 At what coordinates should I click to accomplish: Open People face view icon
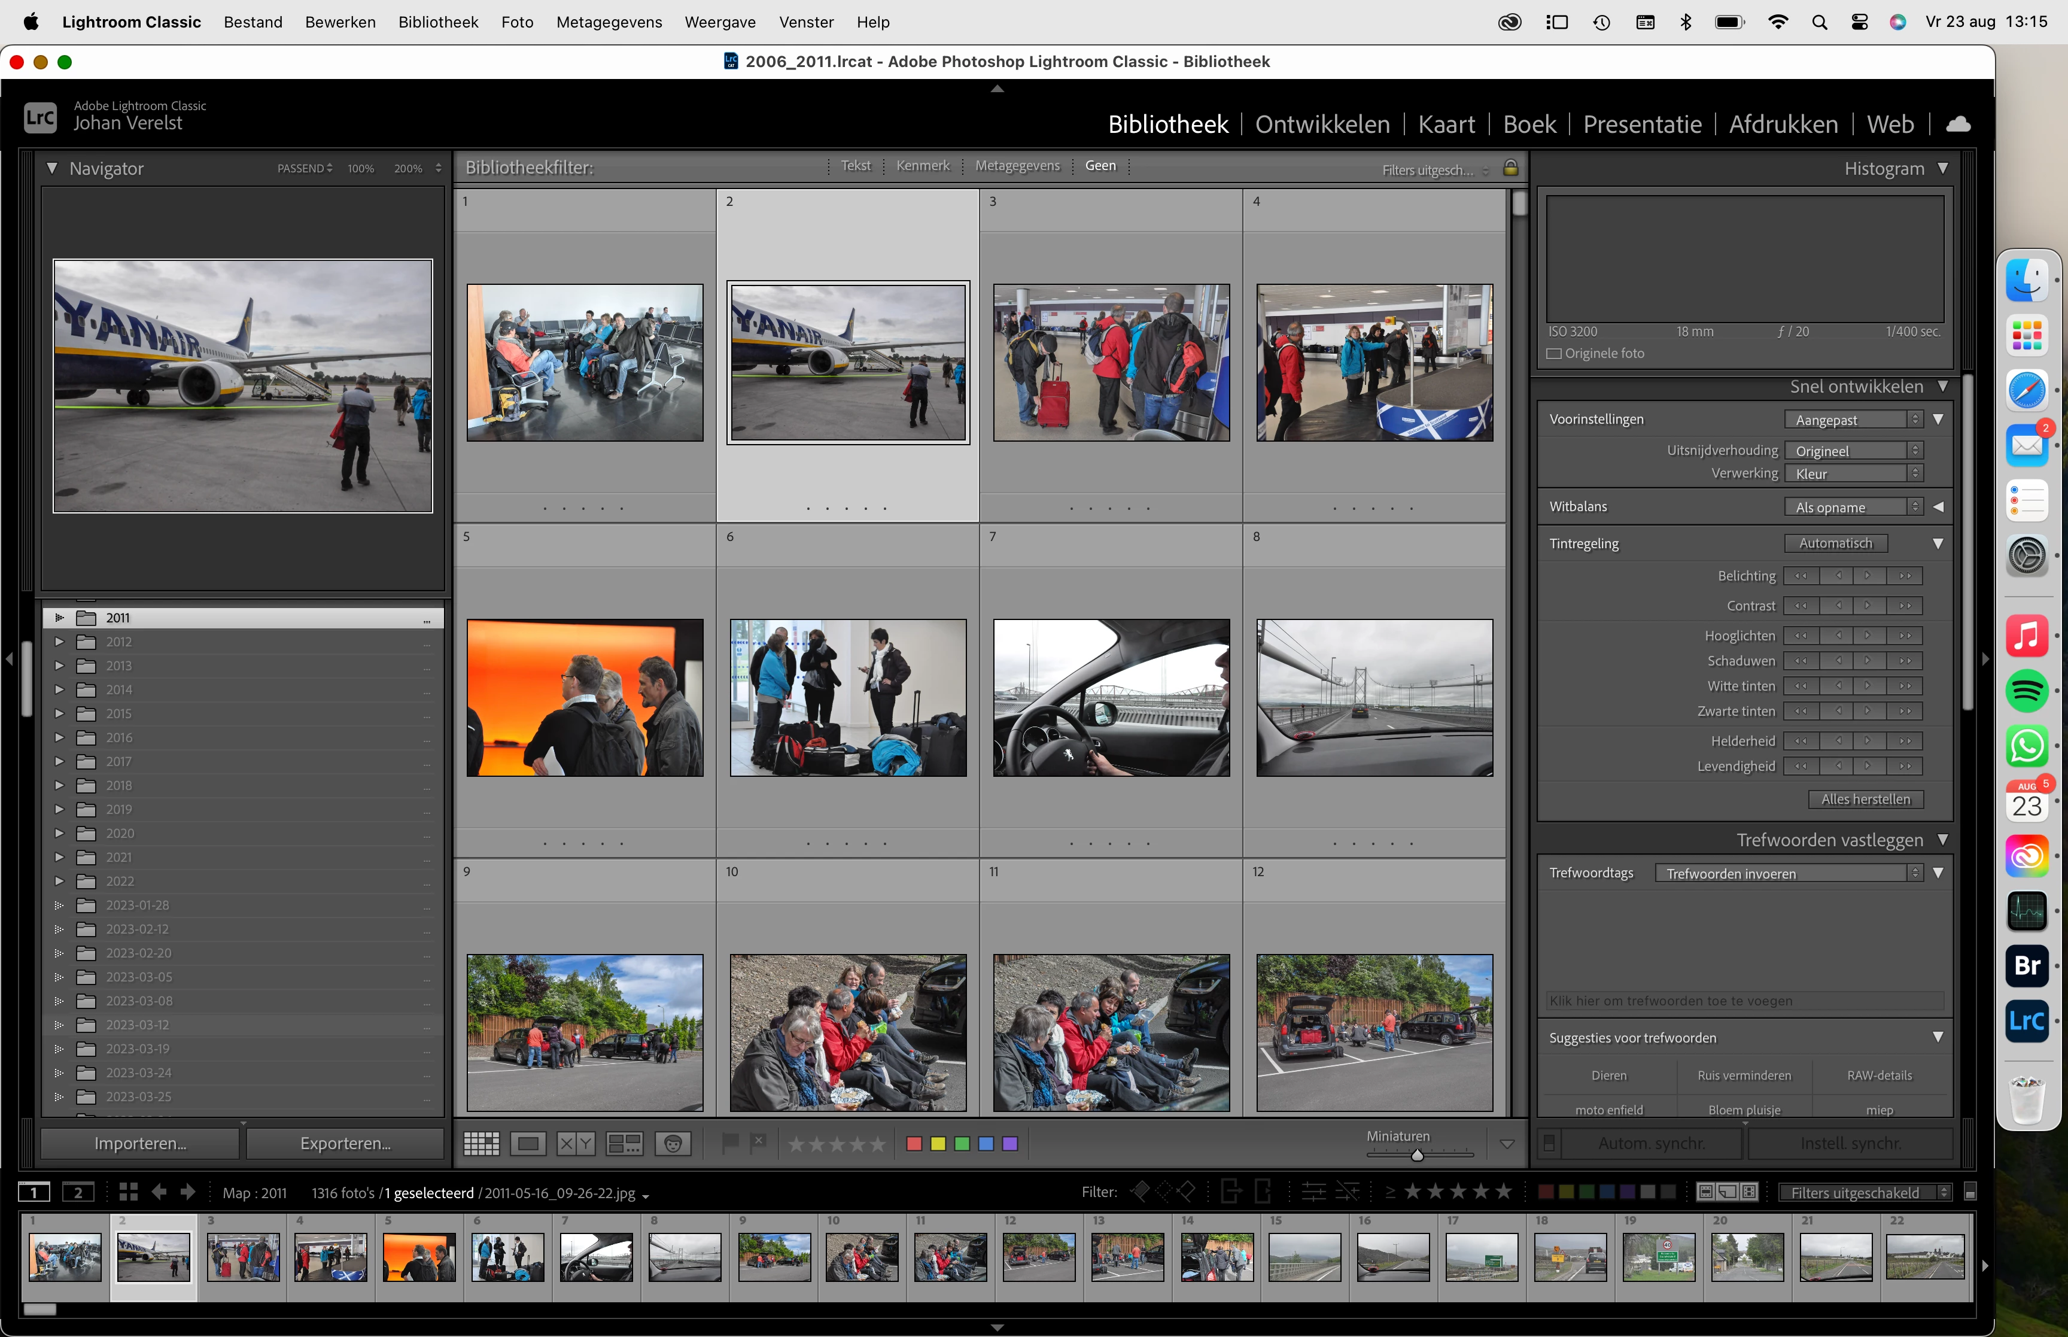coord(673,1144)
